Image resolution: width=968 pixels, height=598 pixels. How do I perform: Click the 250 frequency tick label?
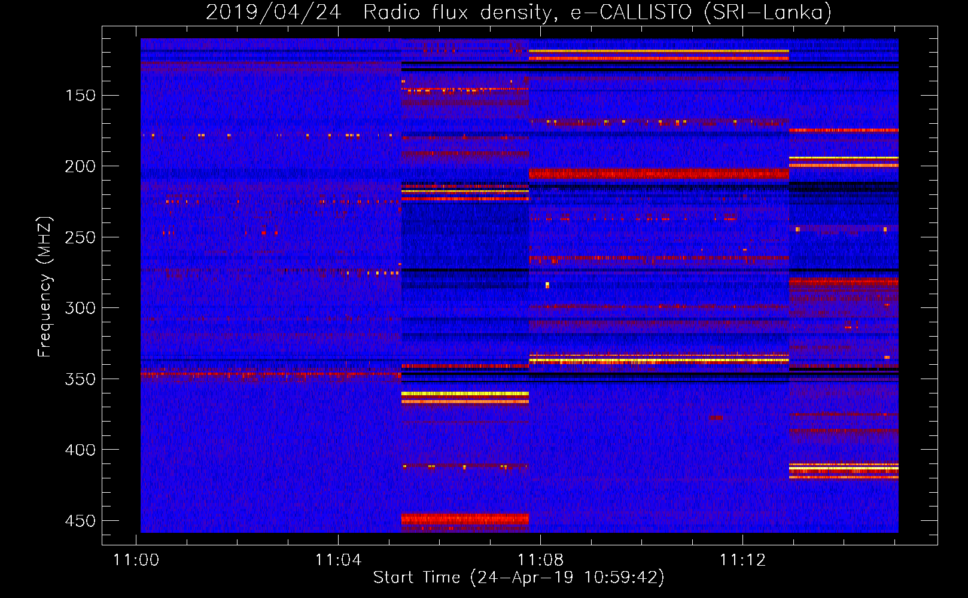click(x=80, y=237)
